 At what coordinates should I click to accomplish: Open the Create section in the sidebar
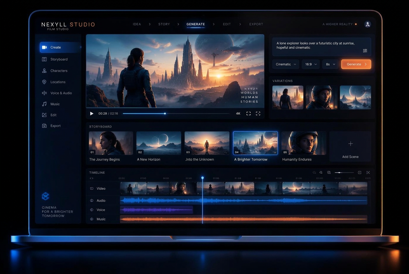coord(60,47)
